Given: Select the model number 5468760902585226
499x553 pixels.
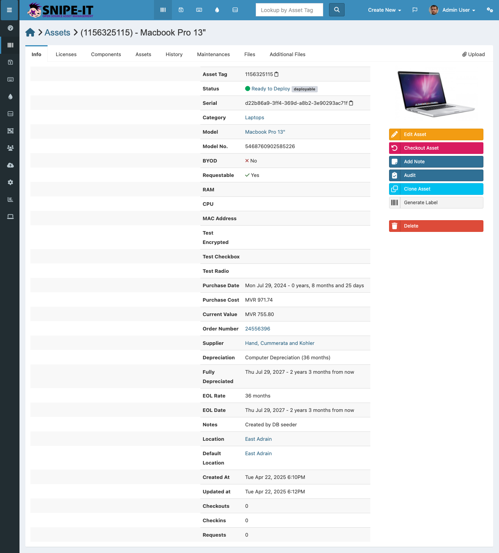Looking at the screenshot, I should pos(270,146).
